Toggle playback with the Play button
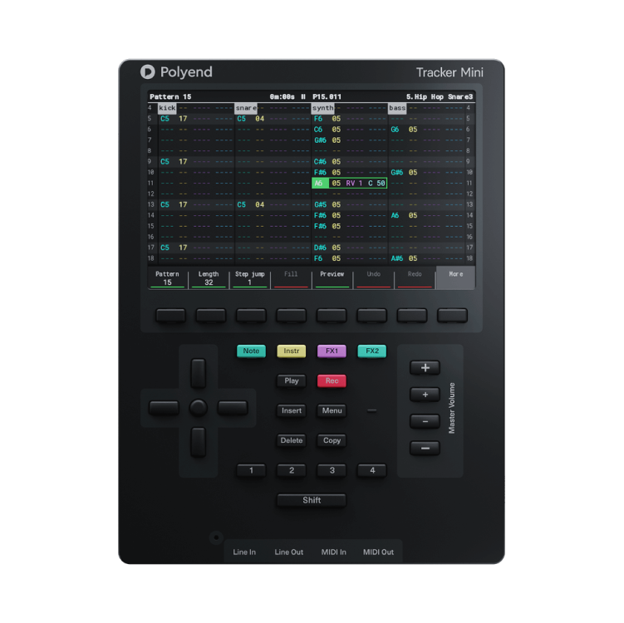624x623 pixels. 292,381
